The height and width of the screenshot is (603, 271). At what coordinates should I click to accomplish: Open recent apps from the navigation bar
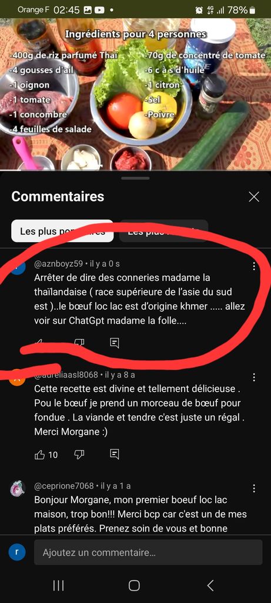58,585
